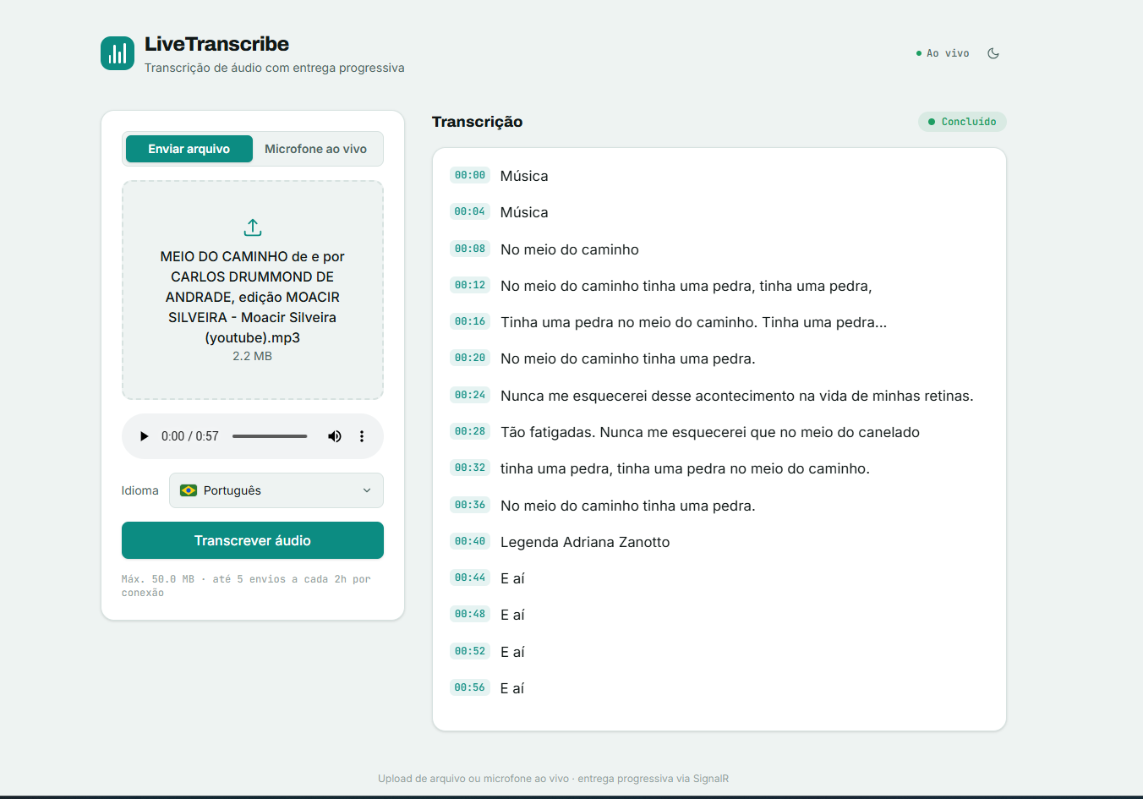Image resolution: width=1143 pixels, height=799 pixels.
Task: Click the Brazil flag icon
Action: pyautogui.click(x=189, y=490)
